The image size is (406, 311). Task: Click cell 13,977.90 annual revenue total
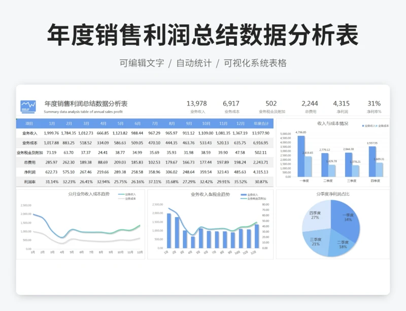pyautogui.click(x=261, y=133)
